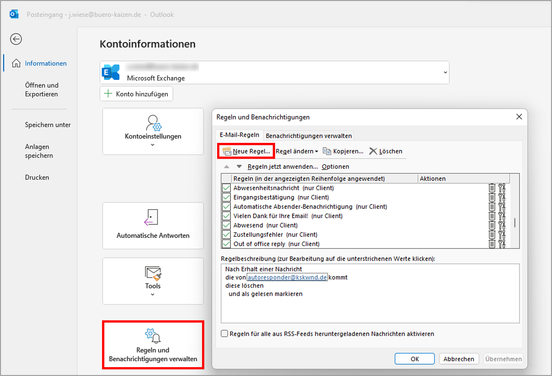
Task: Click the X-shaped Löschen icon
Action: click(x=373, y=151)
